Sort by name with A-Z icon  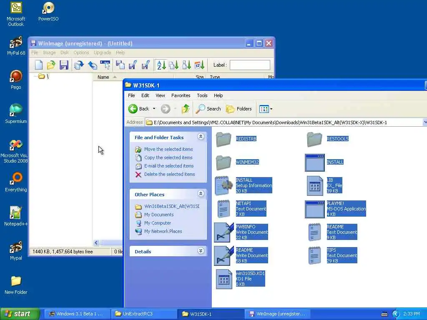click(x=161, y=65)
